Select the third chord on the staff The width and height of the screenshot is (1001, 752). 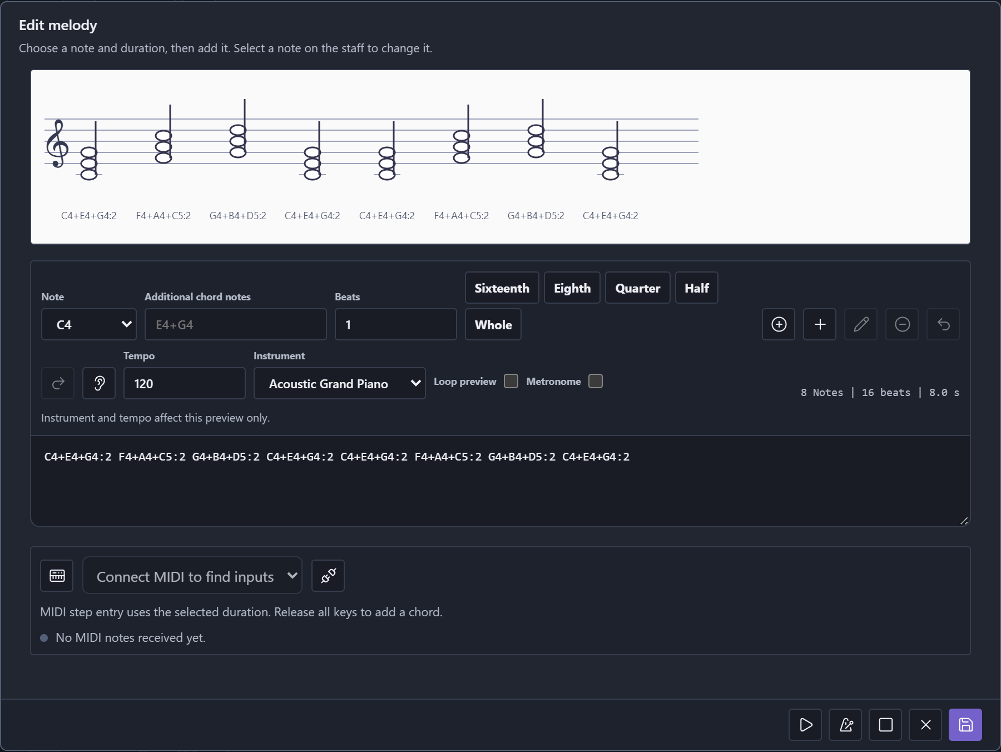pyautogui.click(x=238, y=141)
